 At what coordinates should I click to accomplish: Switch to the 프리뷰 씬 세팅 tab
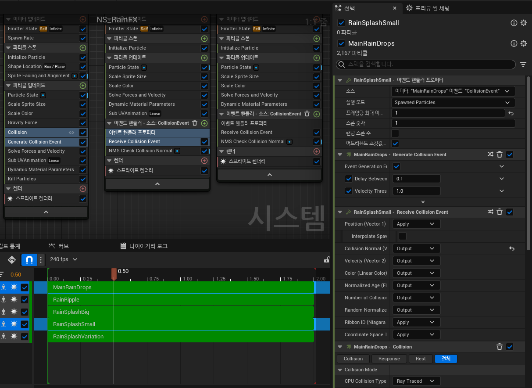click(428, 8)
